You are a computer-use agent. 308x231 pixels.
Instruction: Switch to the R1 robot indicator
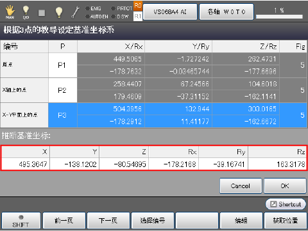[138, 16]
